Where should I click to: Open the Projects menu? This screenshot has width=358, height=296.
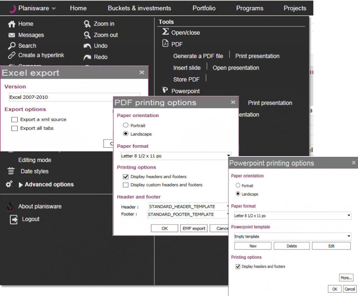pos(295,8)
